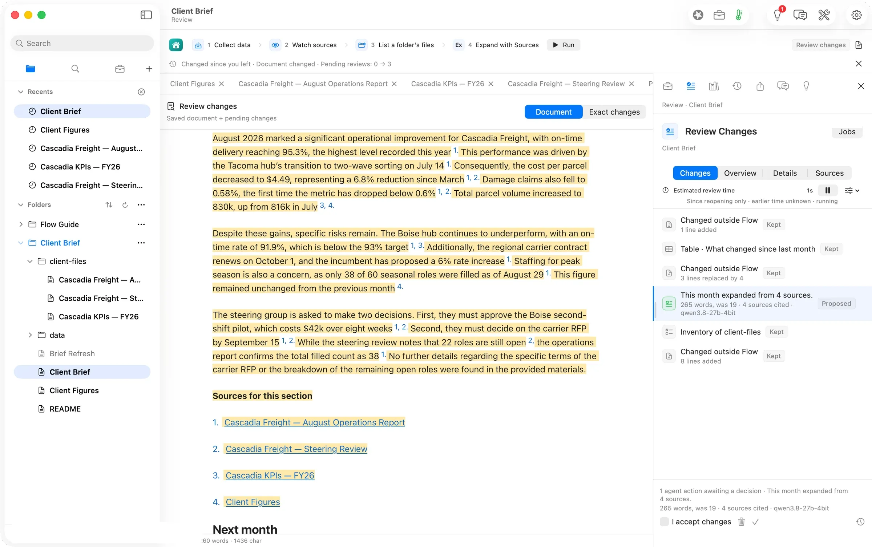This screenshot has width=872, height=547.
Task: Select the briefcase icon in left sidebar
Action: point(120,69)
